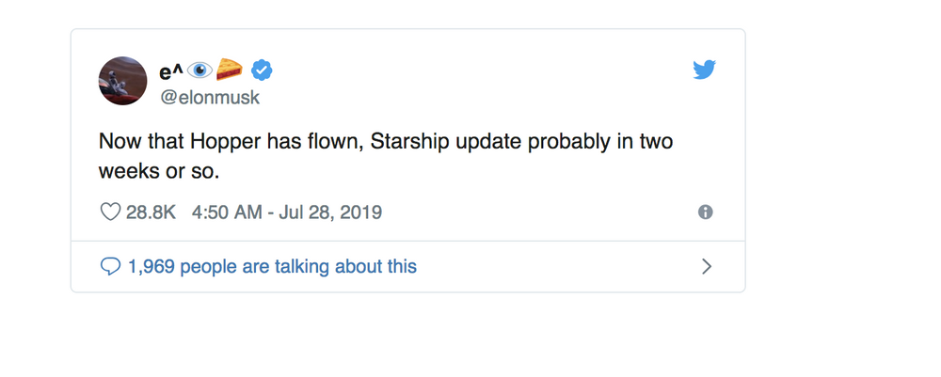Open Elon Musk's profile avatar picture
This screenshot has height=377, width=941.
point(122,81)
